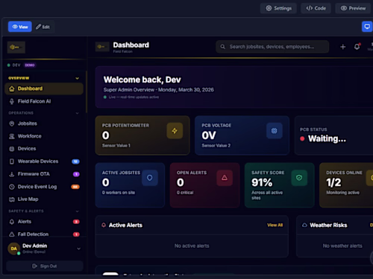Screen dimensions: 373x279
Task: Open Devices in the sidebar
Action: (x=44, y=149)
